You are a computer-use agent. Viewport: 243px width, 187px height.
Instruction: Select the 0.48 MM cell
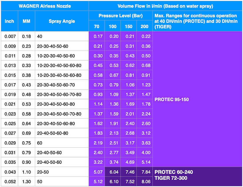point(26,94)
